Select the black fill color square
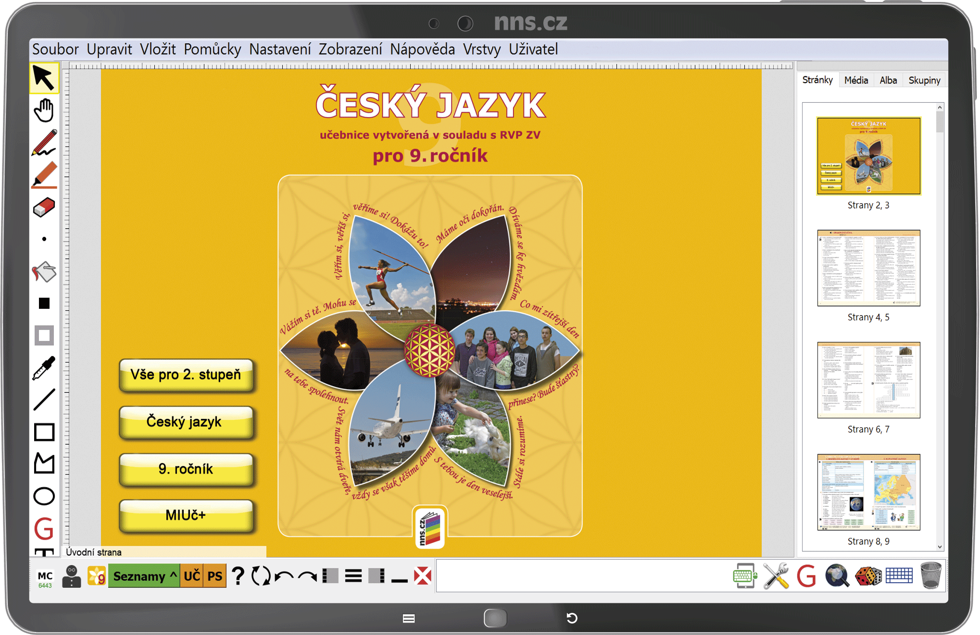 coord(44,304)
